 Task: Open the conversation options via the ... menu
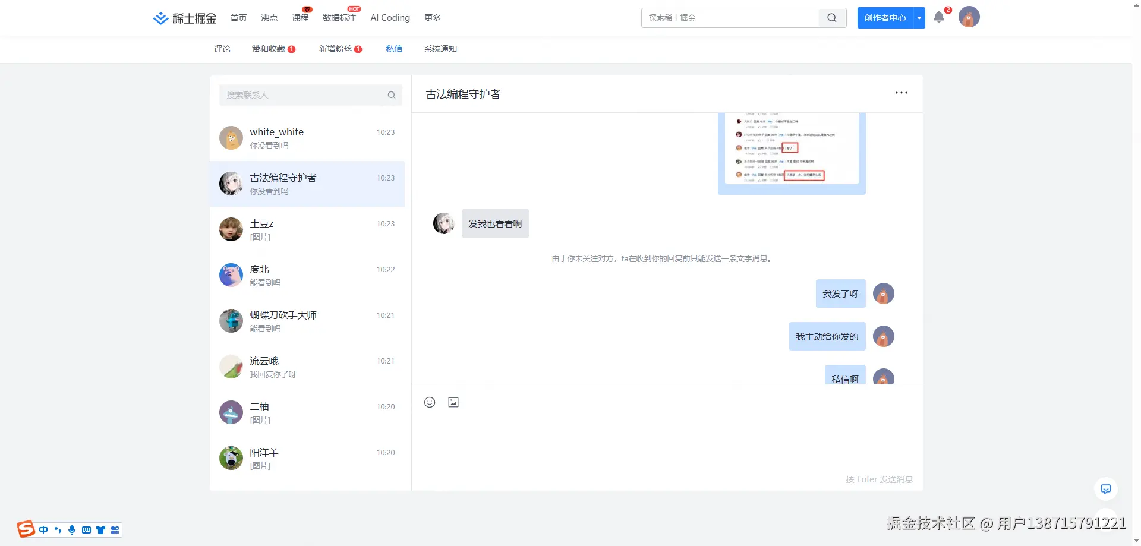901,93
